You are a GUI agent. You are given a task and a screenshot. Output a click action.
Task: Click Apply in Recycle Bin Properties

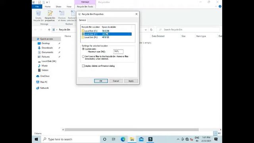click(131, 81)
